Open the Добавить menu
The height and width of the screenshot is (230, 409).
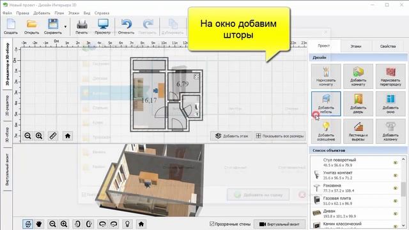pyautogui.click(x=42, y=13)
